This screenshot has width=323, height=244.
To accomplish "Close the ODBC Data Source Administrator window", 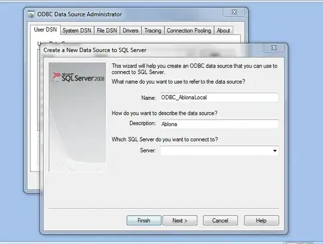I will coord(234,12).
